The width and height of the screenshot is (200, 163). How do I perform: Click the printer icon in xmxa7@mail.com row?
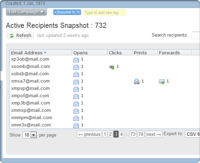point(137,81)
